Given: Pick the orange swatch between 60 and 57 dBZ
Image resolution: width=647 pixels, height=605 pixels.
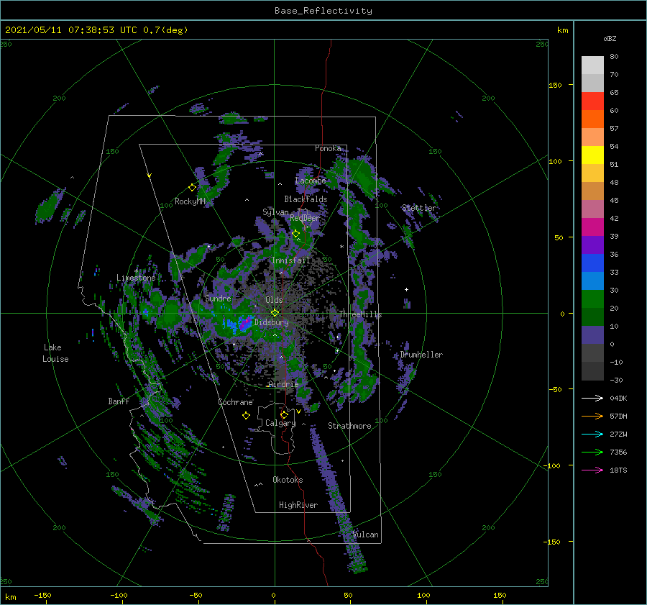Looking at the screenshot, I should coord(592,119).
